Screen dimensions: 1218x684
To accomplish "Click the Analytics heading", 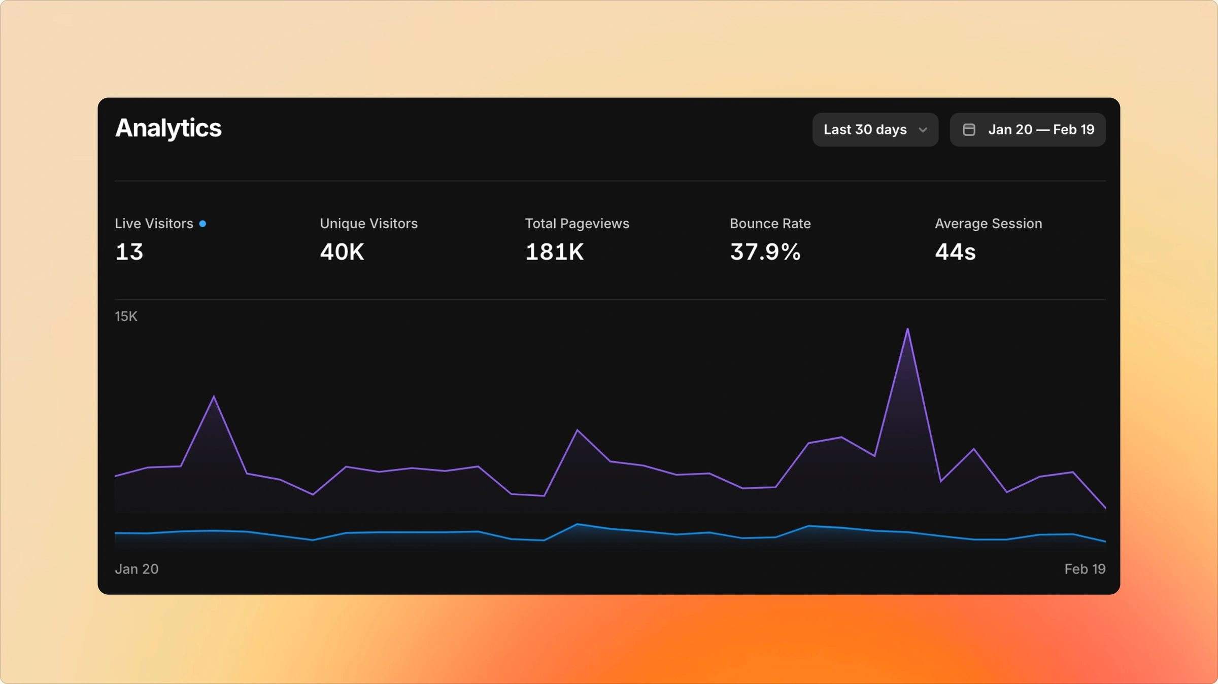I will click(x=168, y=128).
